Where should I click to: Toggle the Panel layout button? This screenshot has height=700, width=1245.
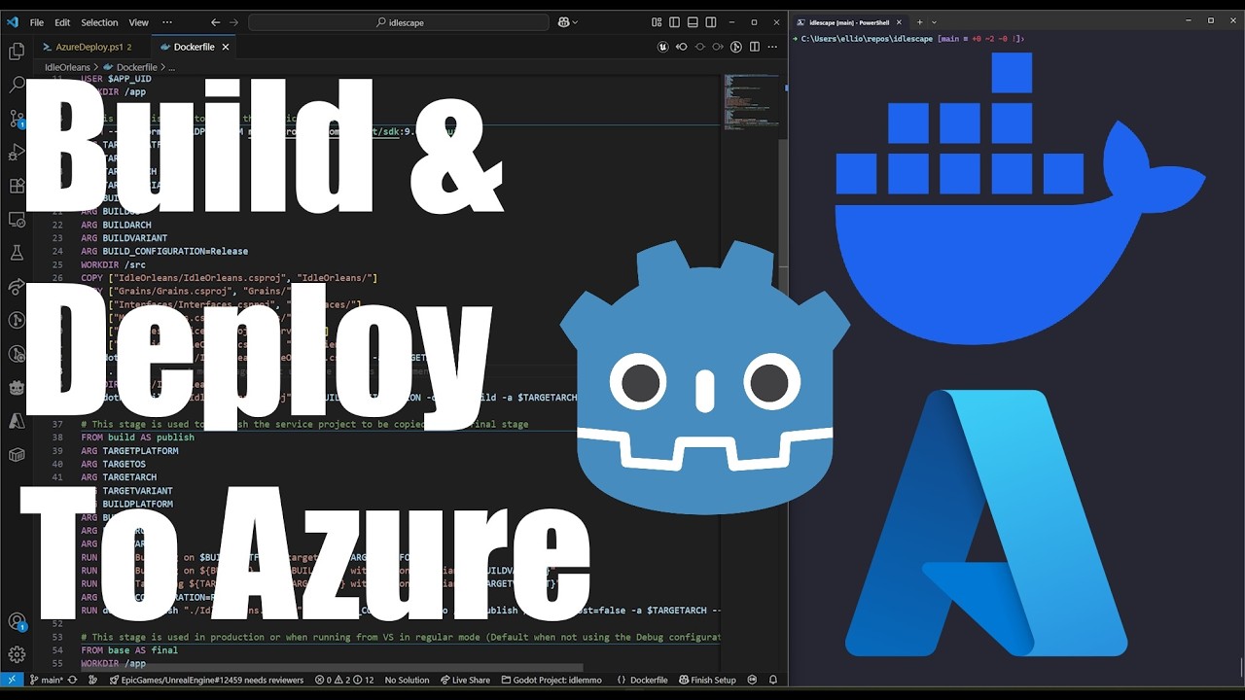tap(693, 21)
